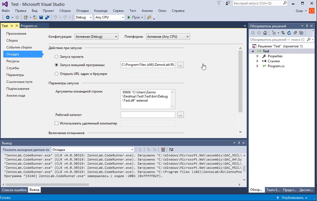Click the external program path field
Image resolution: width=317 pixels, height=201 pixels.
point(148,65)
